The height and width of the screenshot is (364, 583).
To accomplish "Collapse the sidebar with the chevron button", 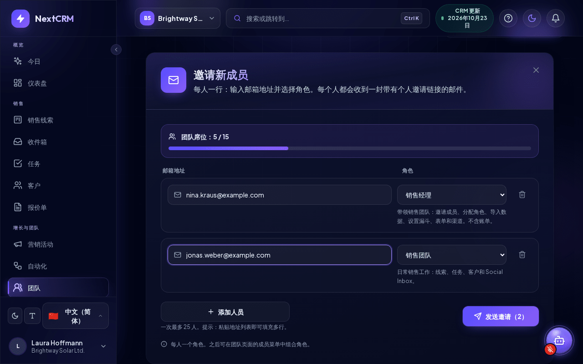I will pyautogui.click(x=116, y=50).
